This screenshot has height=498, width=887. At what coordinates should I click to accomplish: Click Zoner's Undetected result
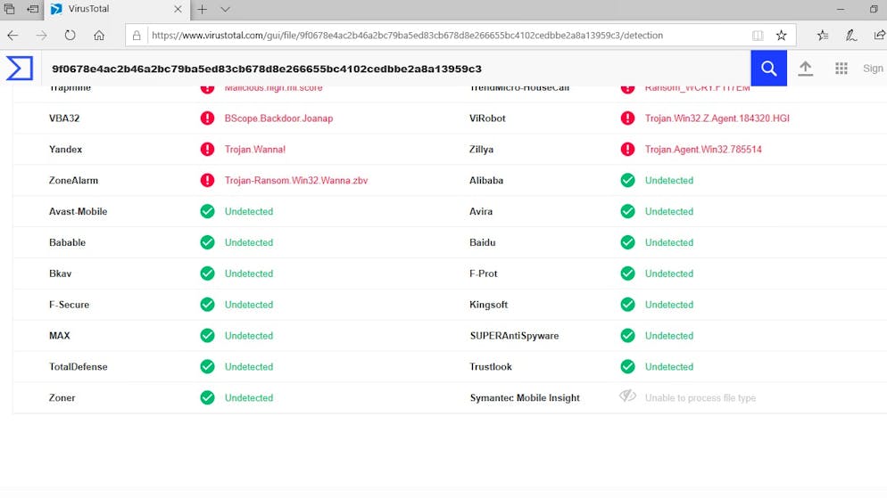pos(249,397)
